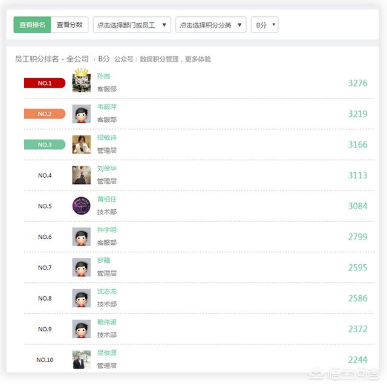Open the B分 score type dropdown
Screen dimensions: 387x387
(x=265, y=25)
